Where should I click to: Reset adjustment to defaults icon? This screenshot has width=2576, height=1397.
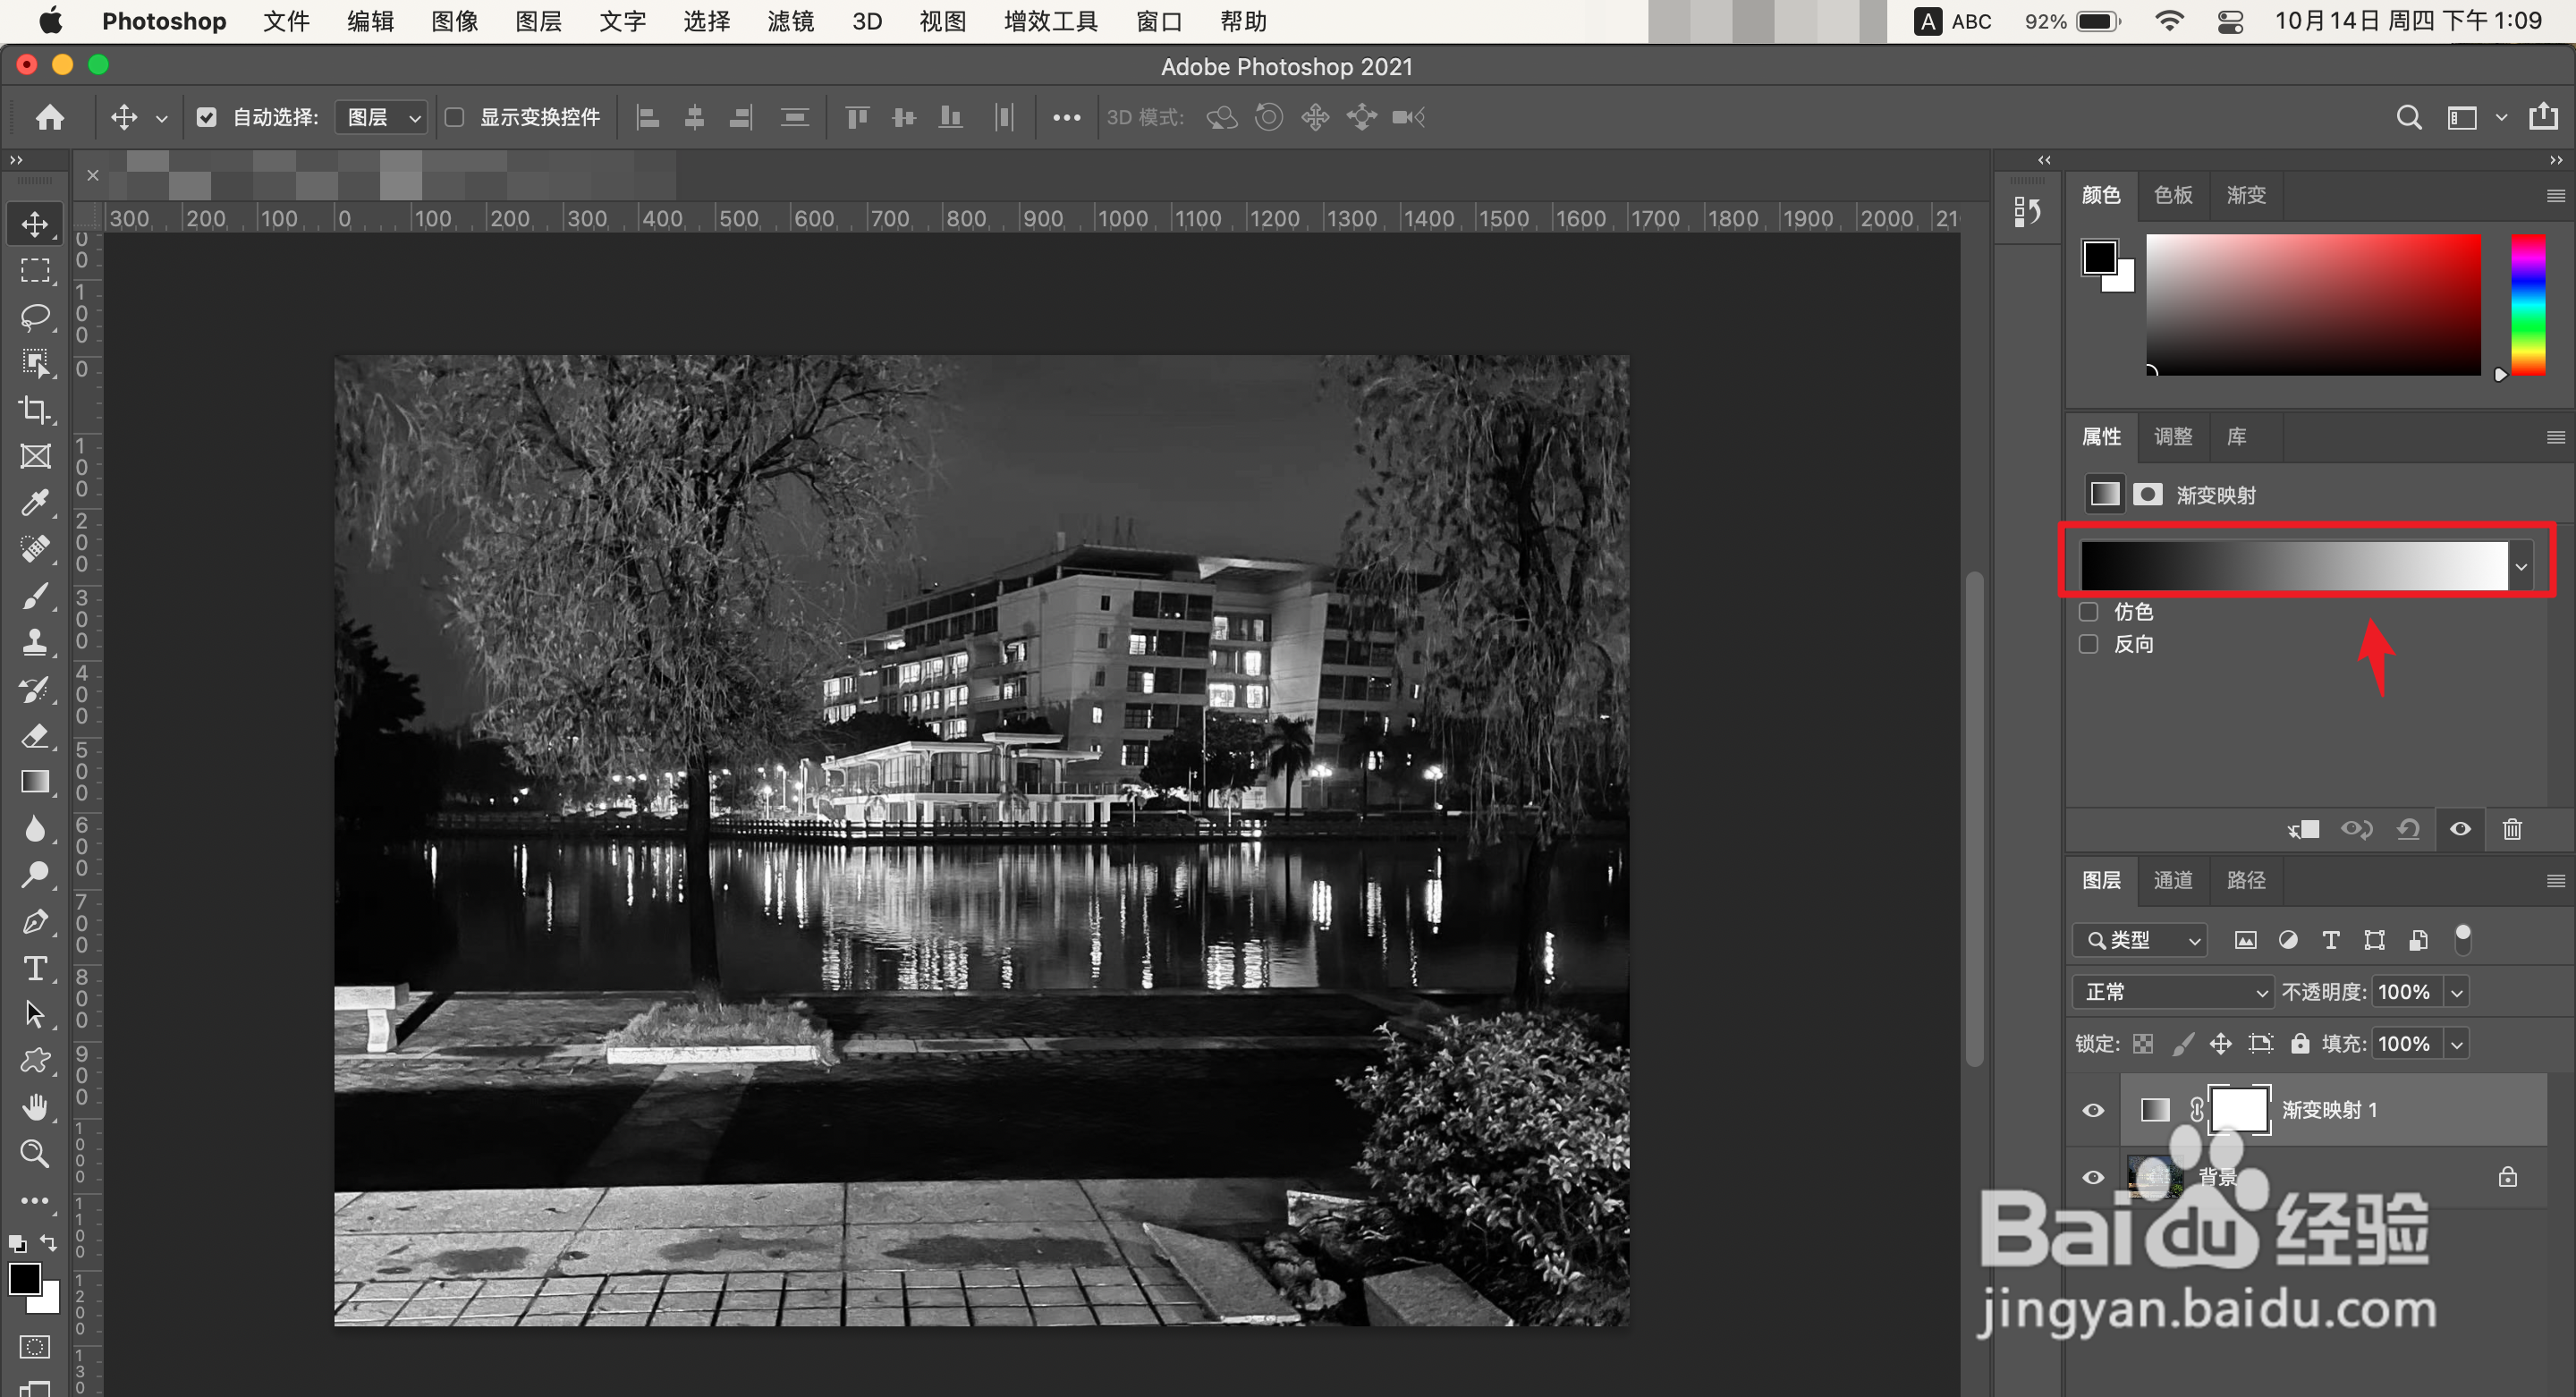[2408, 830]
